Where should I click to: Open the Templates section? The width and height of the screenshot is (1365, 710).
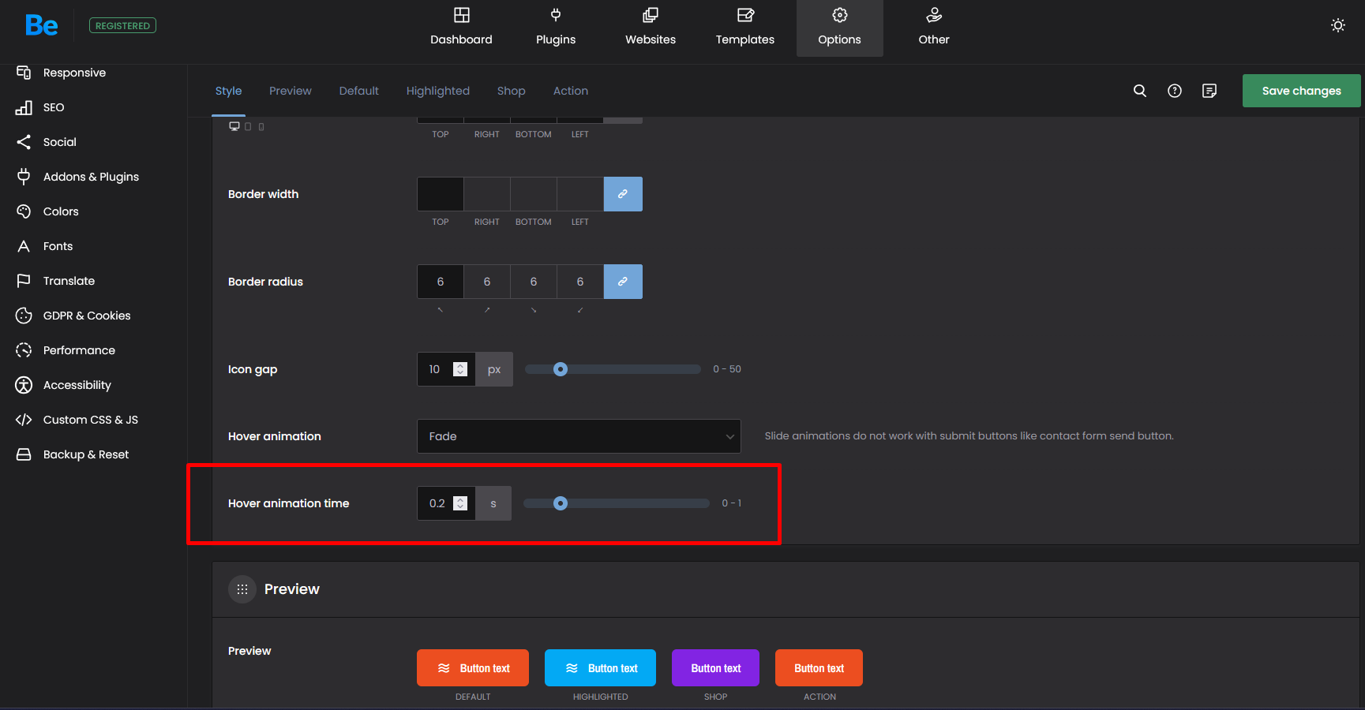pos(745,28)
